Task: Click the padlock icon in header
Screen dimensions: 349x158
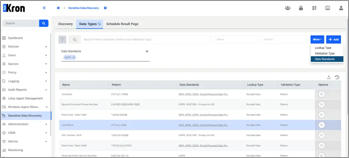Action: tap(301, 8)
